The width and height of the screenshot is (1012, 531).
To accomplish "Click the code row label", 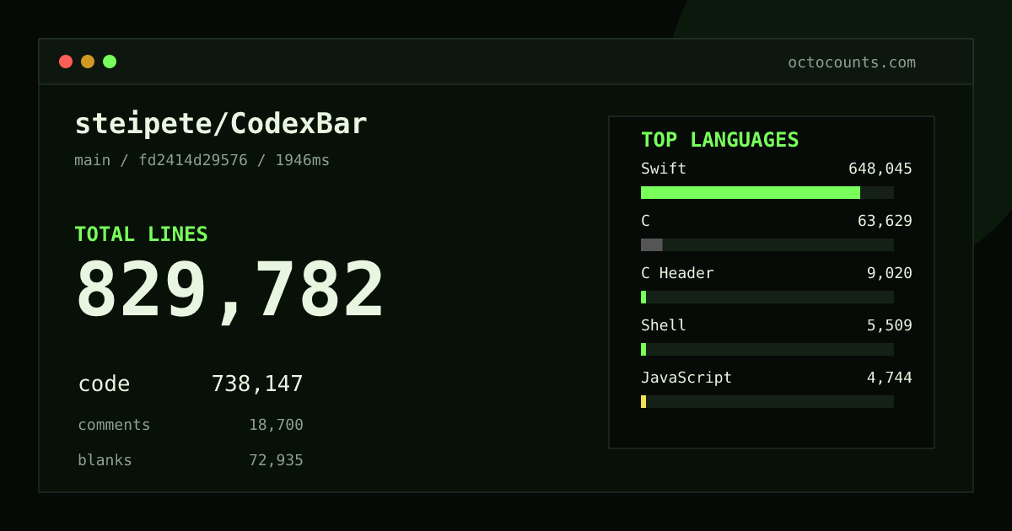I will click(x=104, y=383).
